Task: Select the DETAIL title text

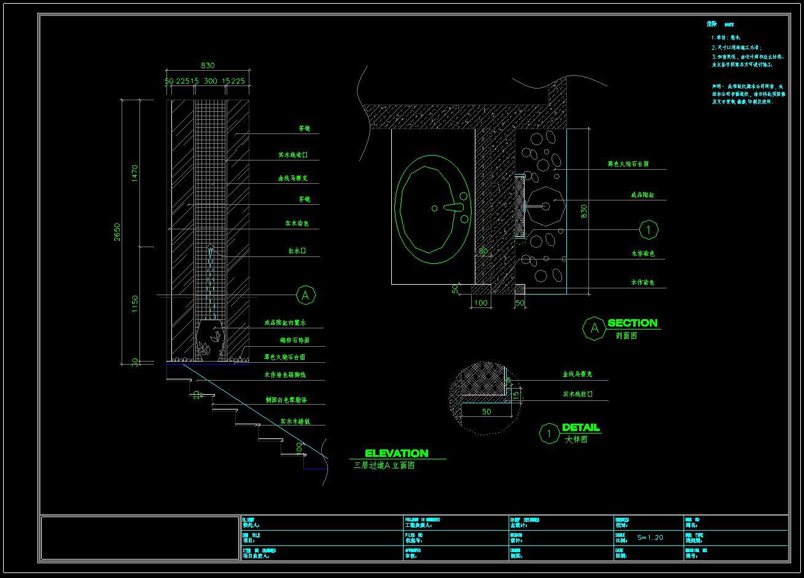Action: [580, 427]
